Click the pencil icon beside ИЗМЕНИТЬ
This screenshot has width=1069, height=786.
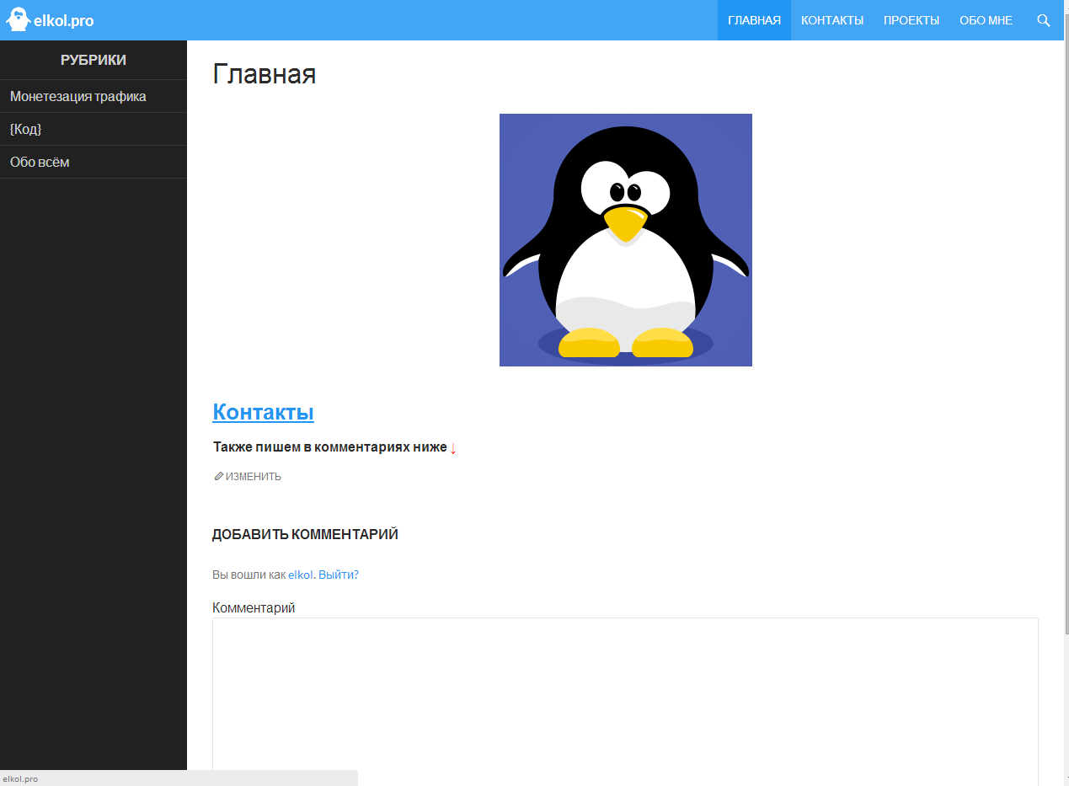click(218, 476)
